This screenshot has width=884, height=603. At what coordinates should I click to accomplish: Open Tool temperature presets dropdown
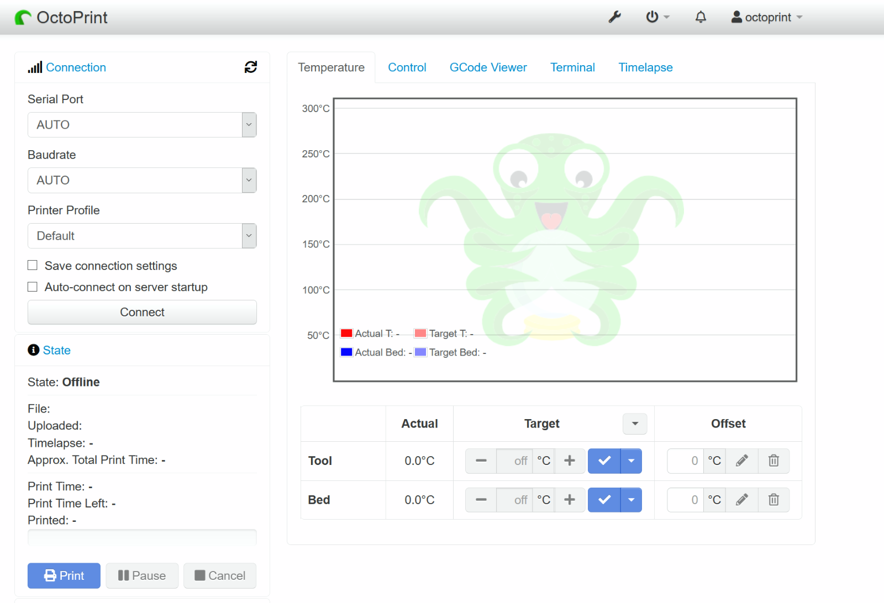(x=632, y=461)
